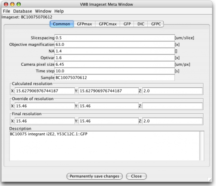Switch to the GFPmax tab
The width and height of the screenshot is (216, 186).
84,24
